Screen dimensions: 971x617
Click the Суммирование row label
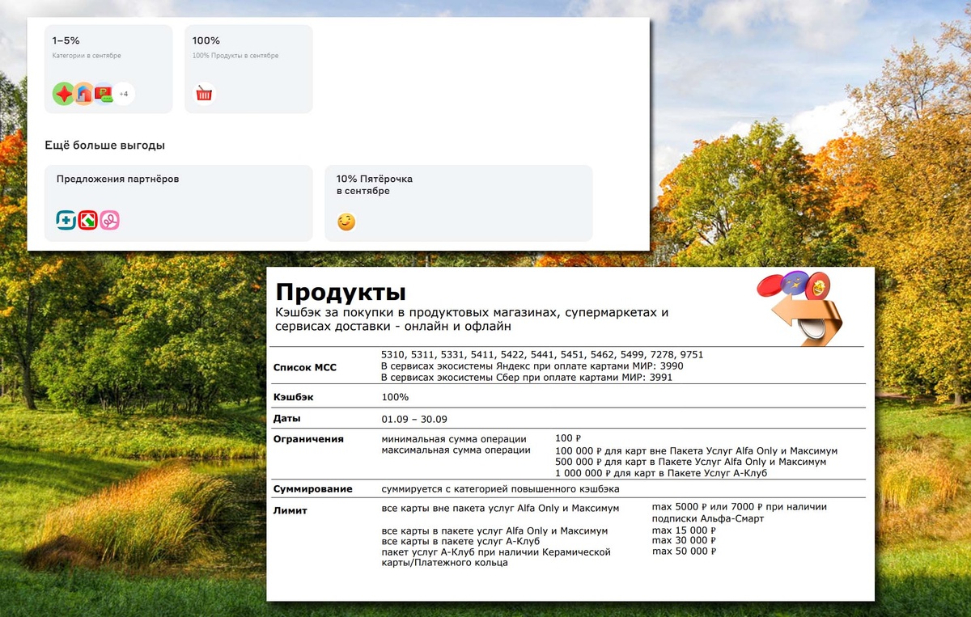313,489
